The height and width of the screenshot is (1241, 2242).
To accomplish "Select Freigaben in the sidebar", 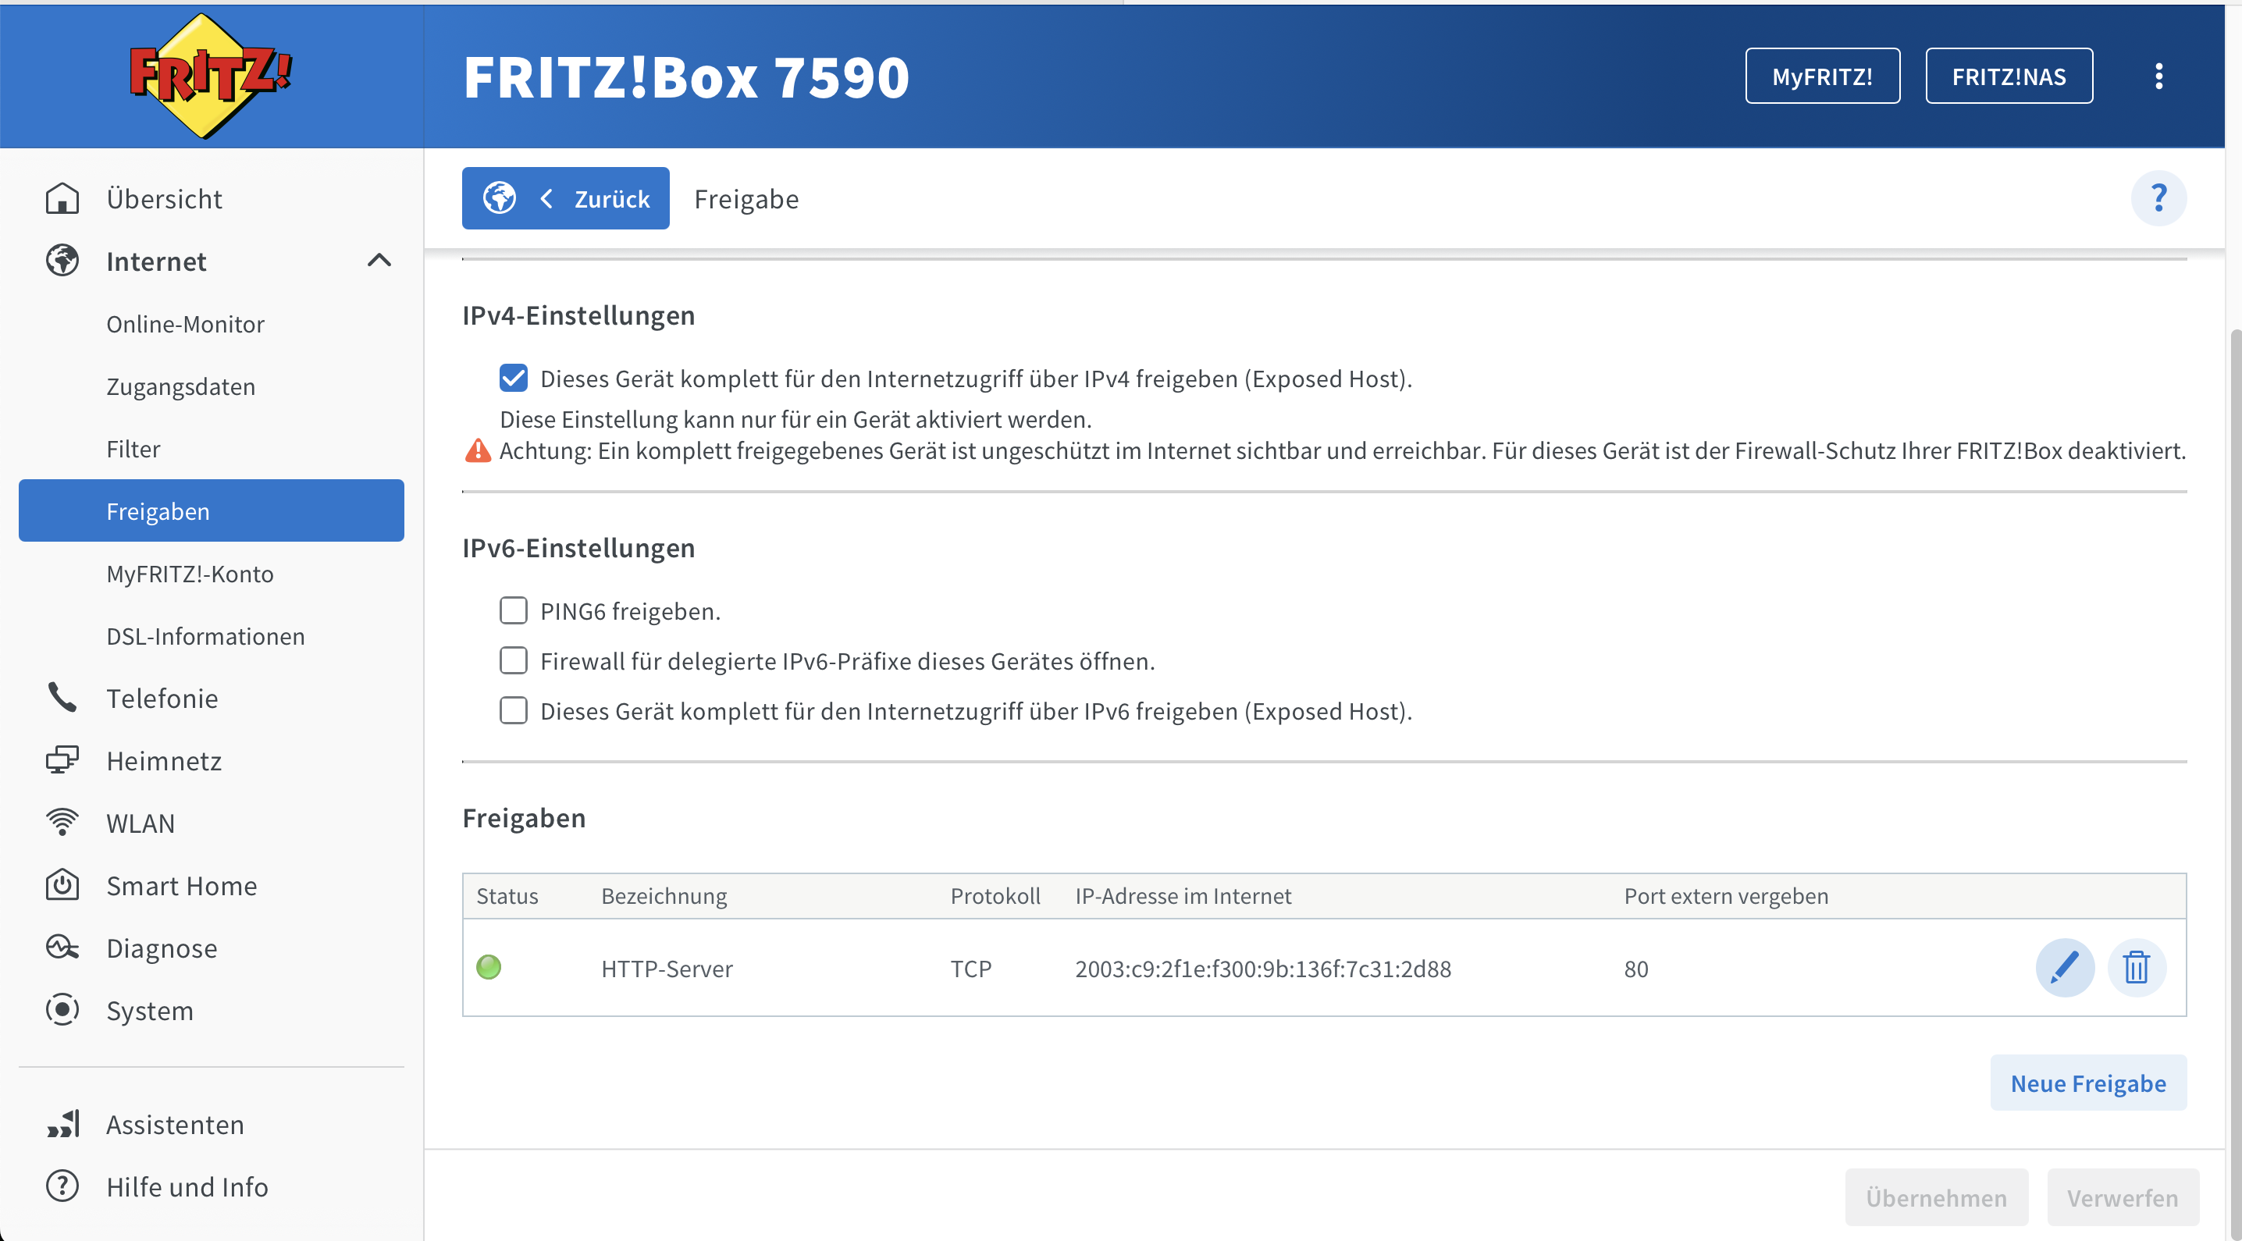I will pyautogui.click(x=212, y=511).
